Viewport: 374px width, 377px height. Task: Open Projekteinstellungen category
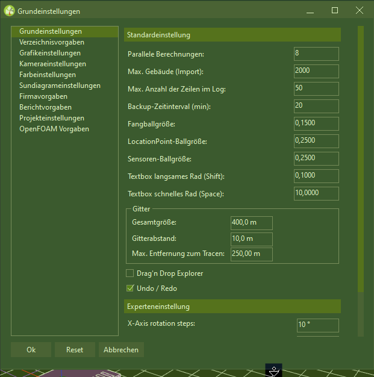tap(64, 118)
